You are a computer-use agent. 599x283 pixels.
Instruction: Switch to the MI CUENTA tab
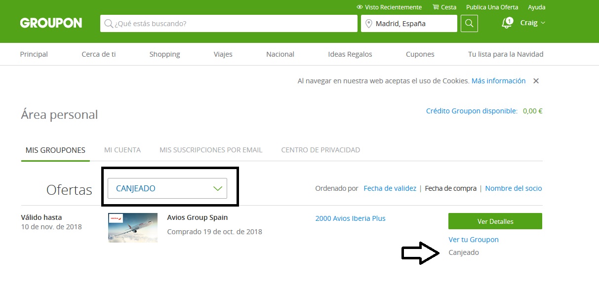click(x=122, y=150)
